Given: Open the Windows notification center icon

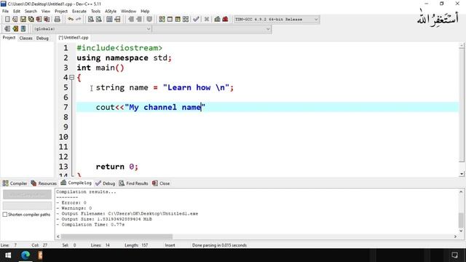Looking at the screenshot, I should click(x=454, y=255).
